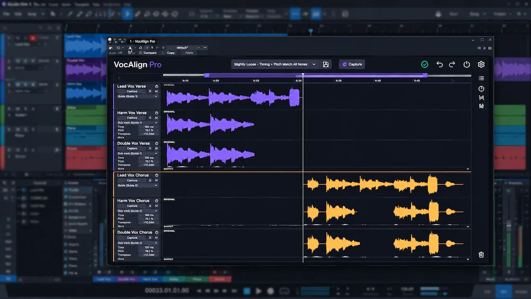The image size is (531, 299).
Task: Open the clock timing icon in right sidebar
Action: [481, 89]
